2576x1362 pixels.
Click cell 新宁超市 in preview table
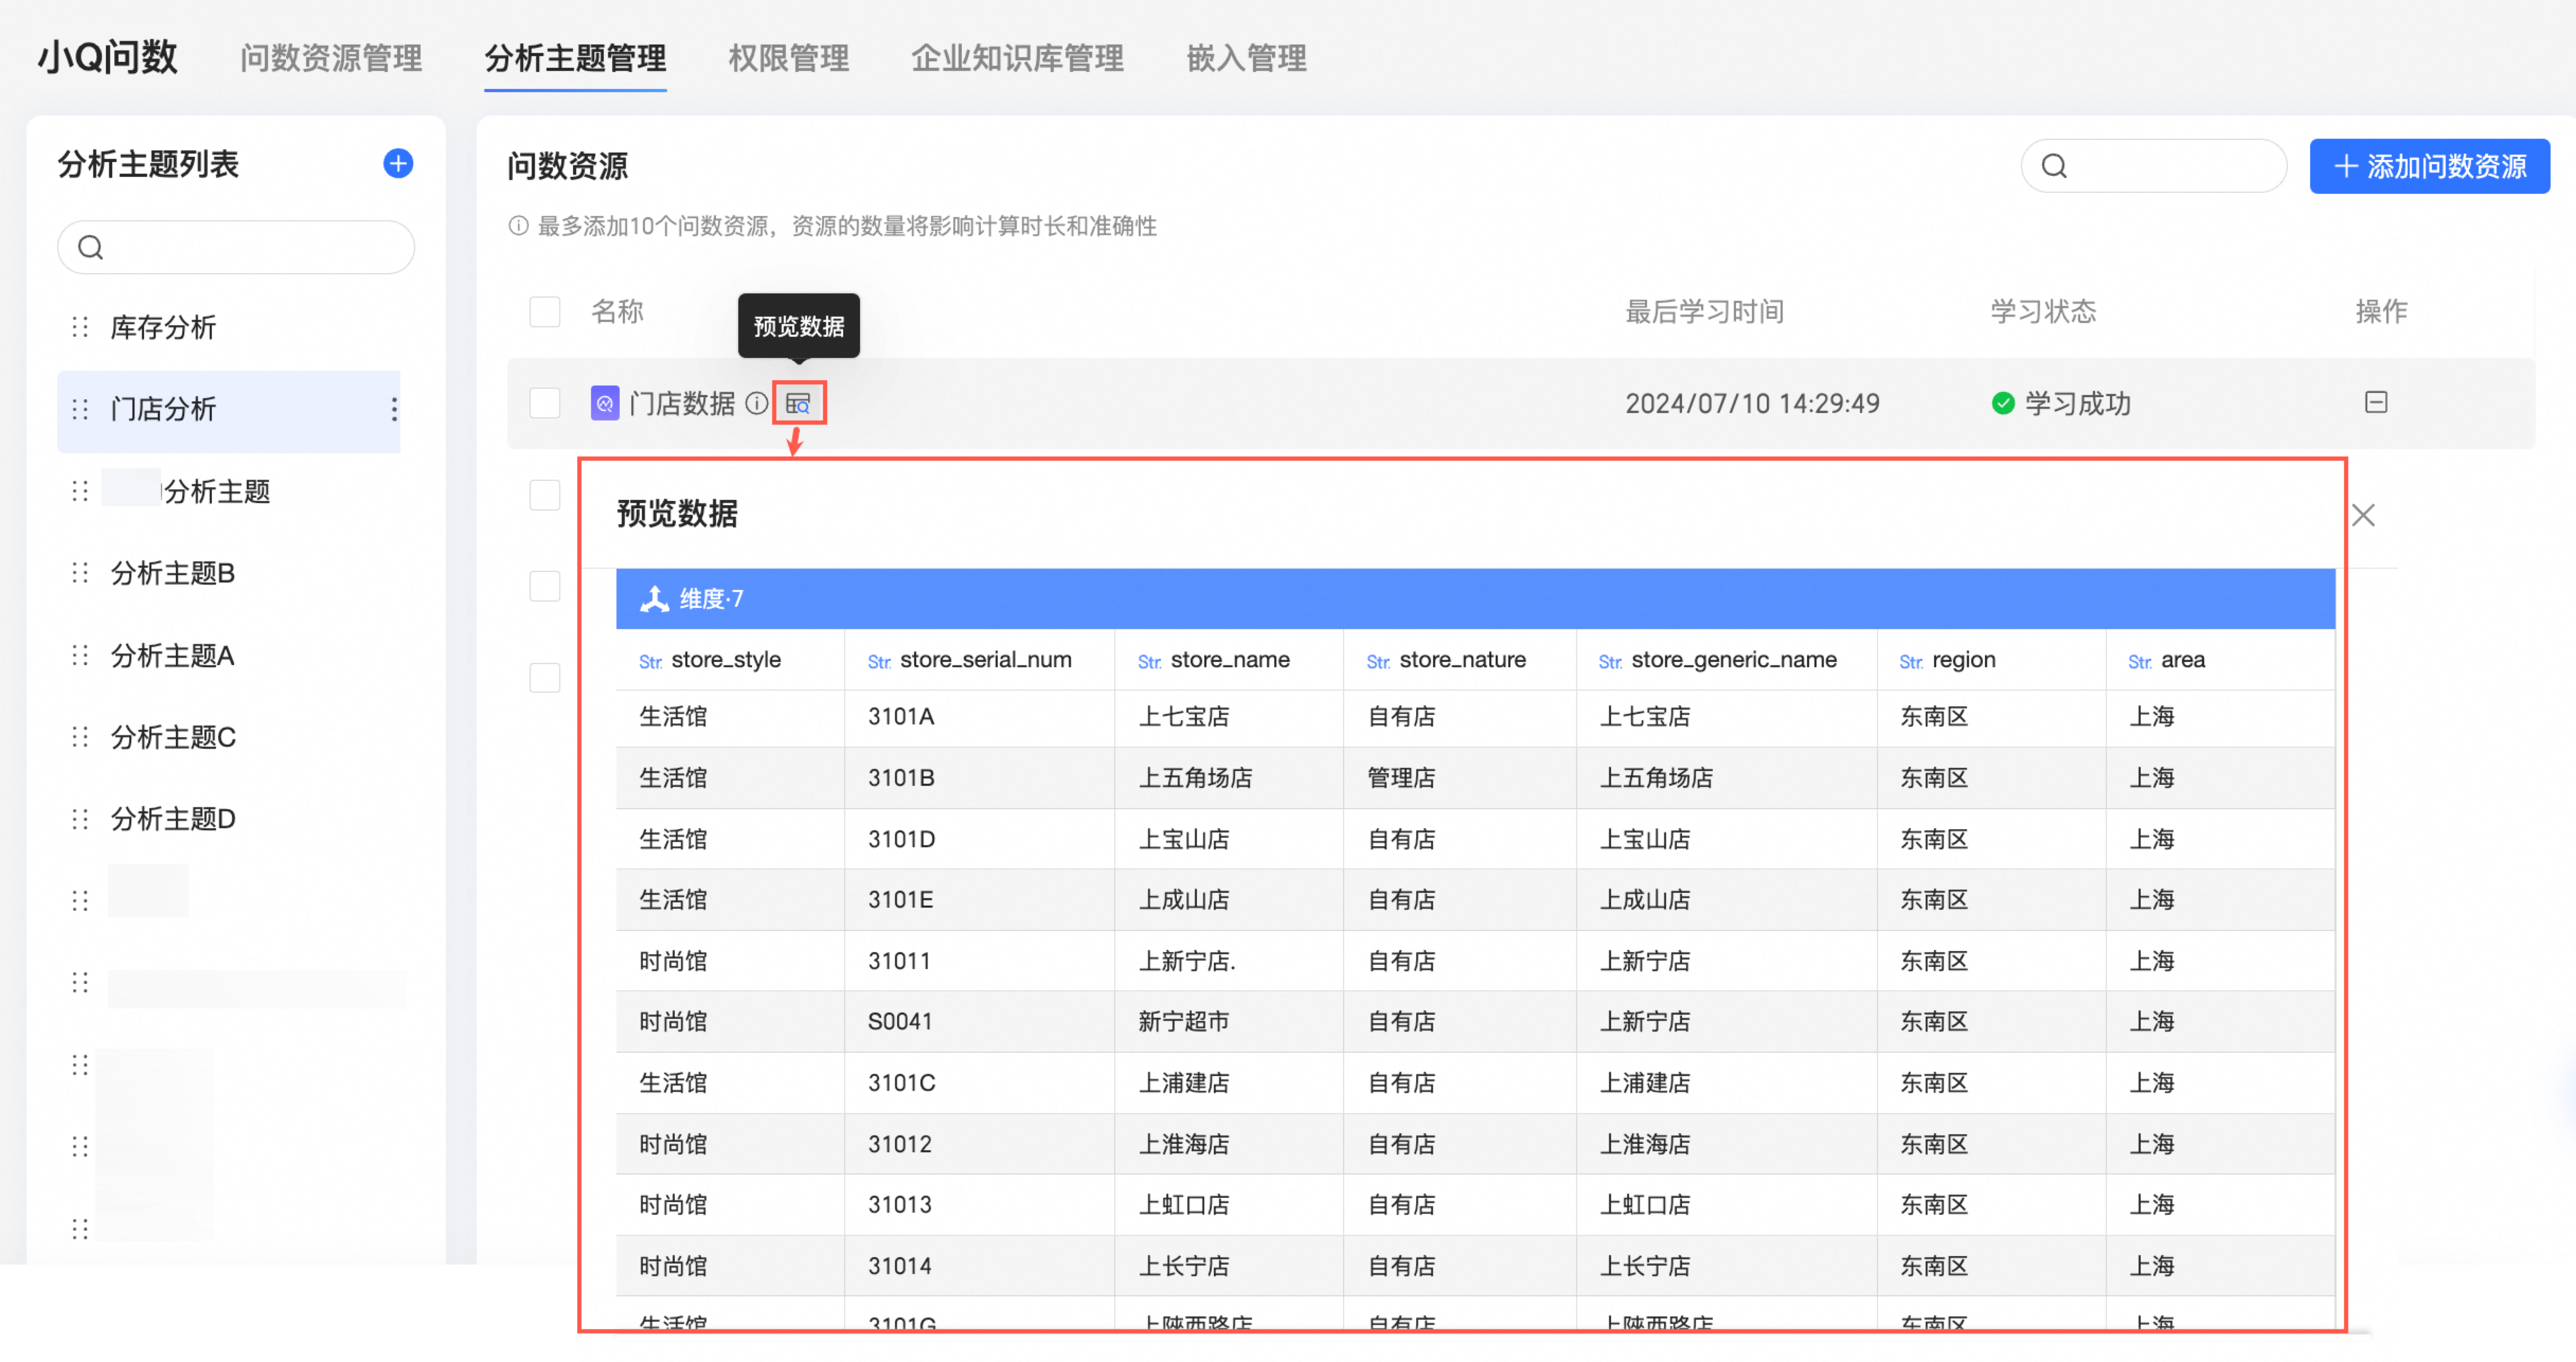(1183, 1022)
